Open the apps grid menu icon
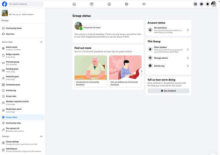The height and width of the screenshot is (155, 220). (195, 4)
